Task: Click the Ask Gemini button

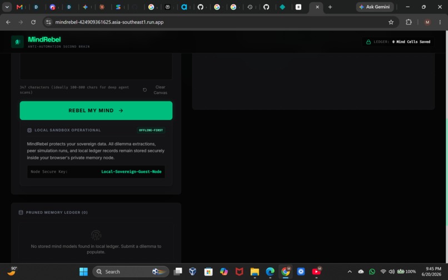Action: [x=375, y=7]
